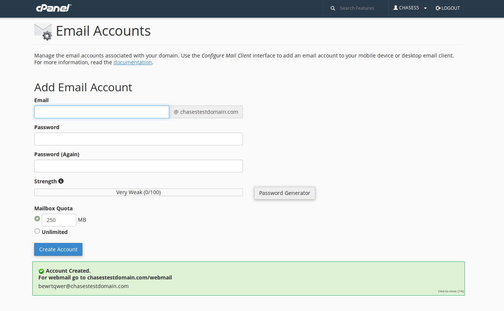Select the Unlimited mailbox quota option

[37, 231]
